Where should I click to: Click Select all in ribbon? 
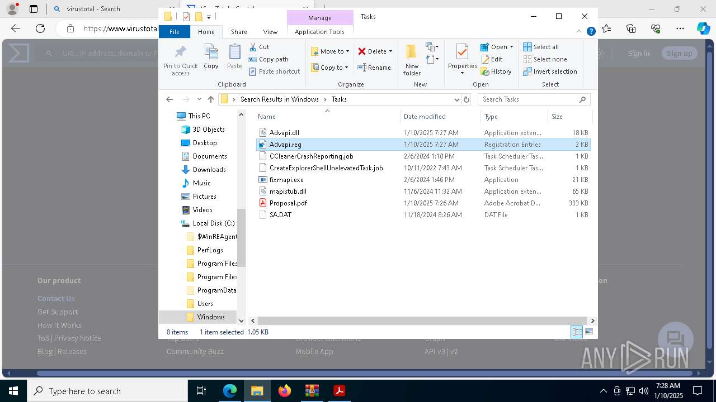[541, 47]
